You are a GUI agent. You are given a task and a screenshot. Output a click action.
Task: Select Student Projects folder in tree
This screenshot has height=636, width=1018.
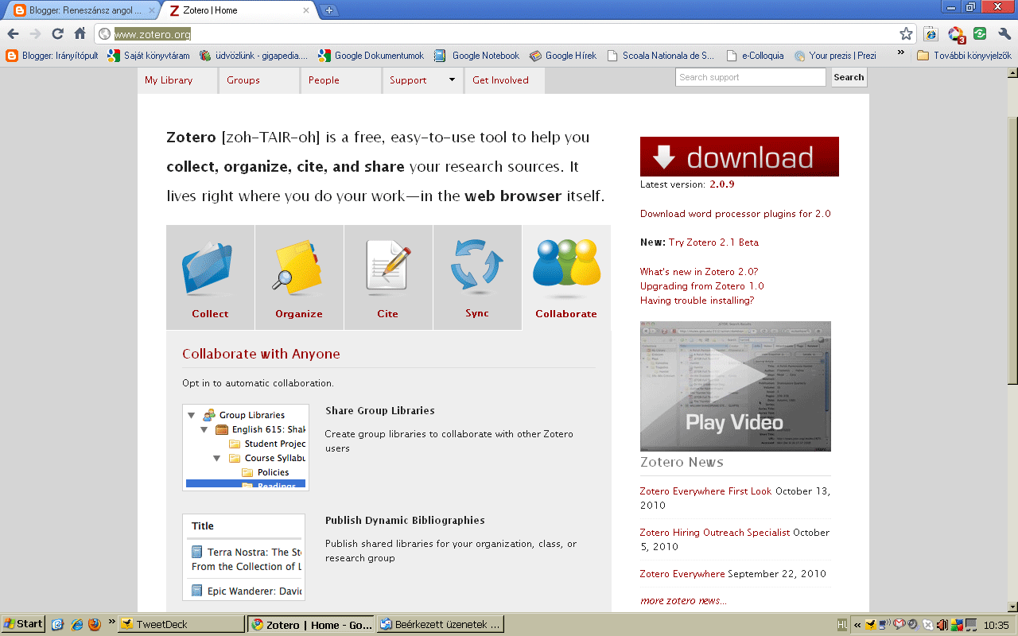pos(267,444)
